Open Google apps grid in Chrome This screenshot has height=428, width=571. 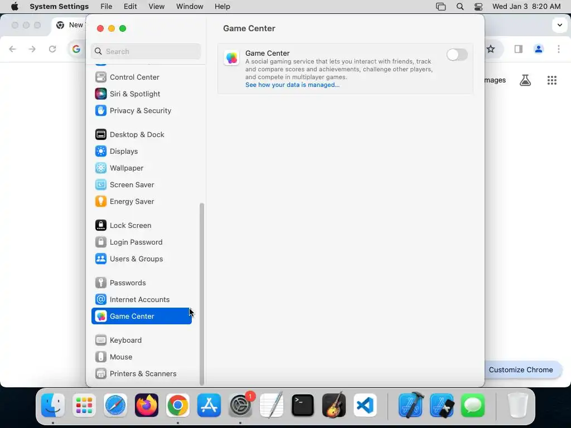[x=552, y=80]
